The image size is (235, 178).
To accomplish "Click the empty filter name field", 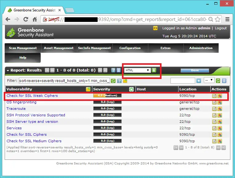I will coord(183,81).
